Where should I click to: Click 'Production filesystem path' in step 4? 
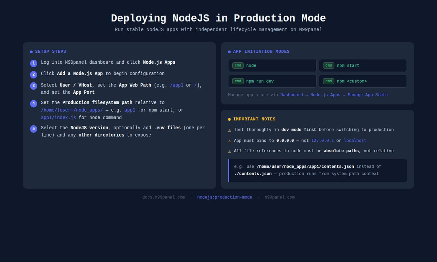tap(97, 103)
